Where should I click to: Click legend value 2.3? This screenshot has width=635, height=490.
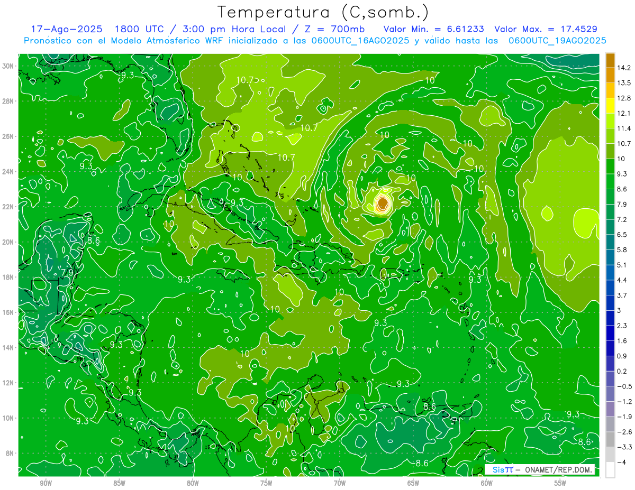pos(622,326)
